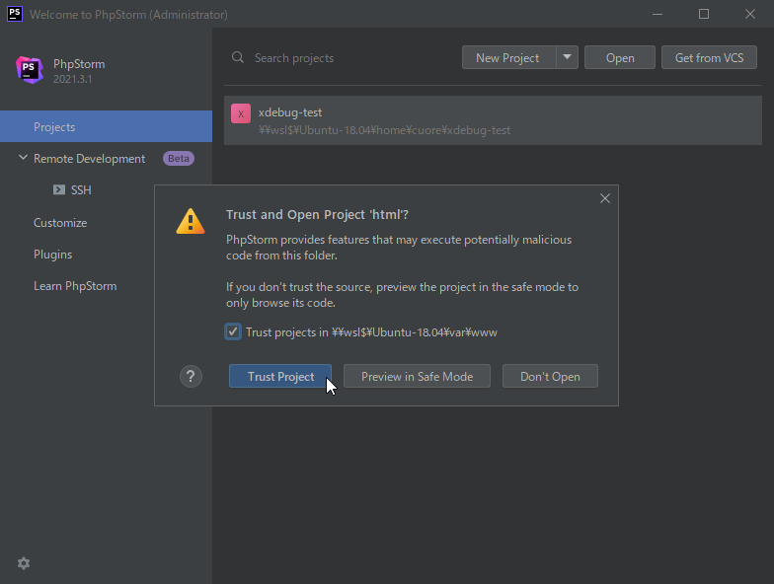
Task: Click PhpStorm icon in title bar
Action: (x=15, y=14)
